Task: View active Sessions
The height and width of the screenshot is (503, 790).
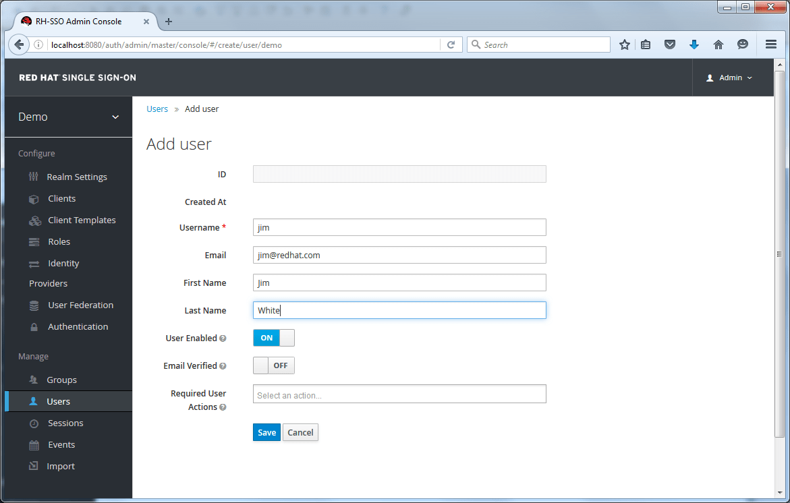Action: 65,423
